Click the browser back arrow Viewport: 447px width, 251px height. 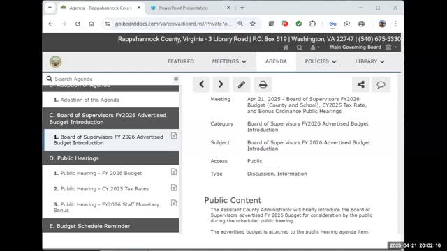click(51, 24)
